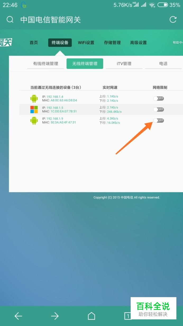Click MAC address 50:3A:A0:4F:47:31

point(63,122)
